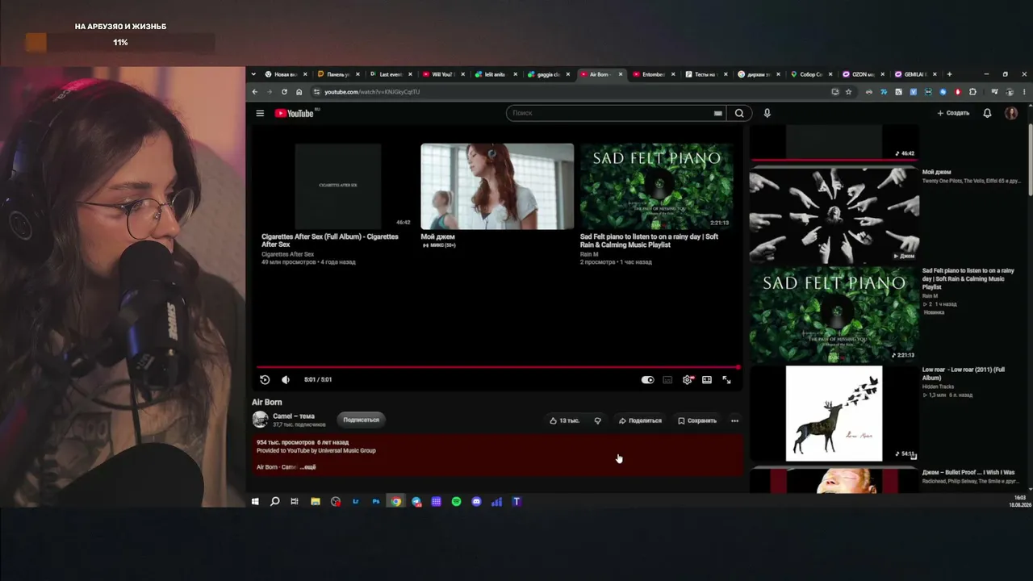Click the video progress bar

(x=497, y=368)
